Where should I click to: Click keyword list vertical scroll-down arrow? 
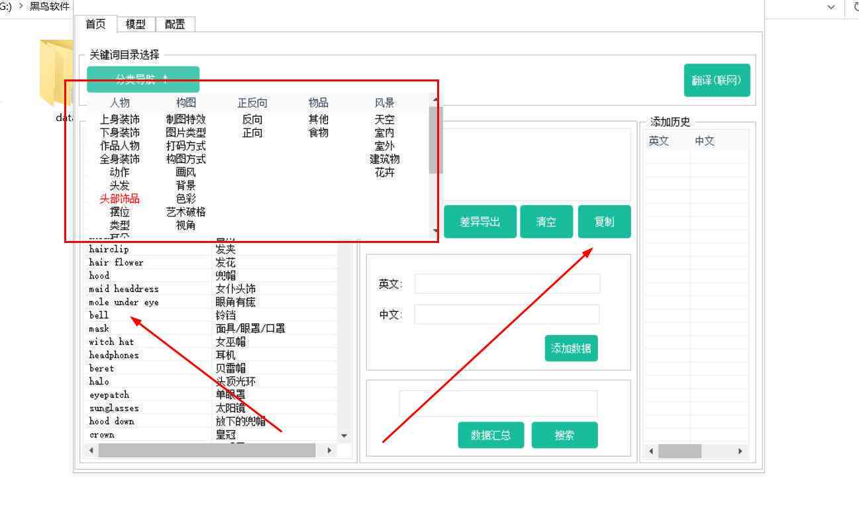(x=343, y=436)
